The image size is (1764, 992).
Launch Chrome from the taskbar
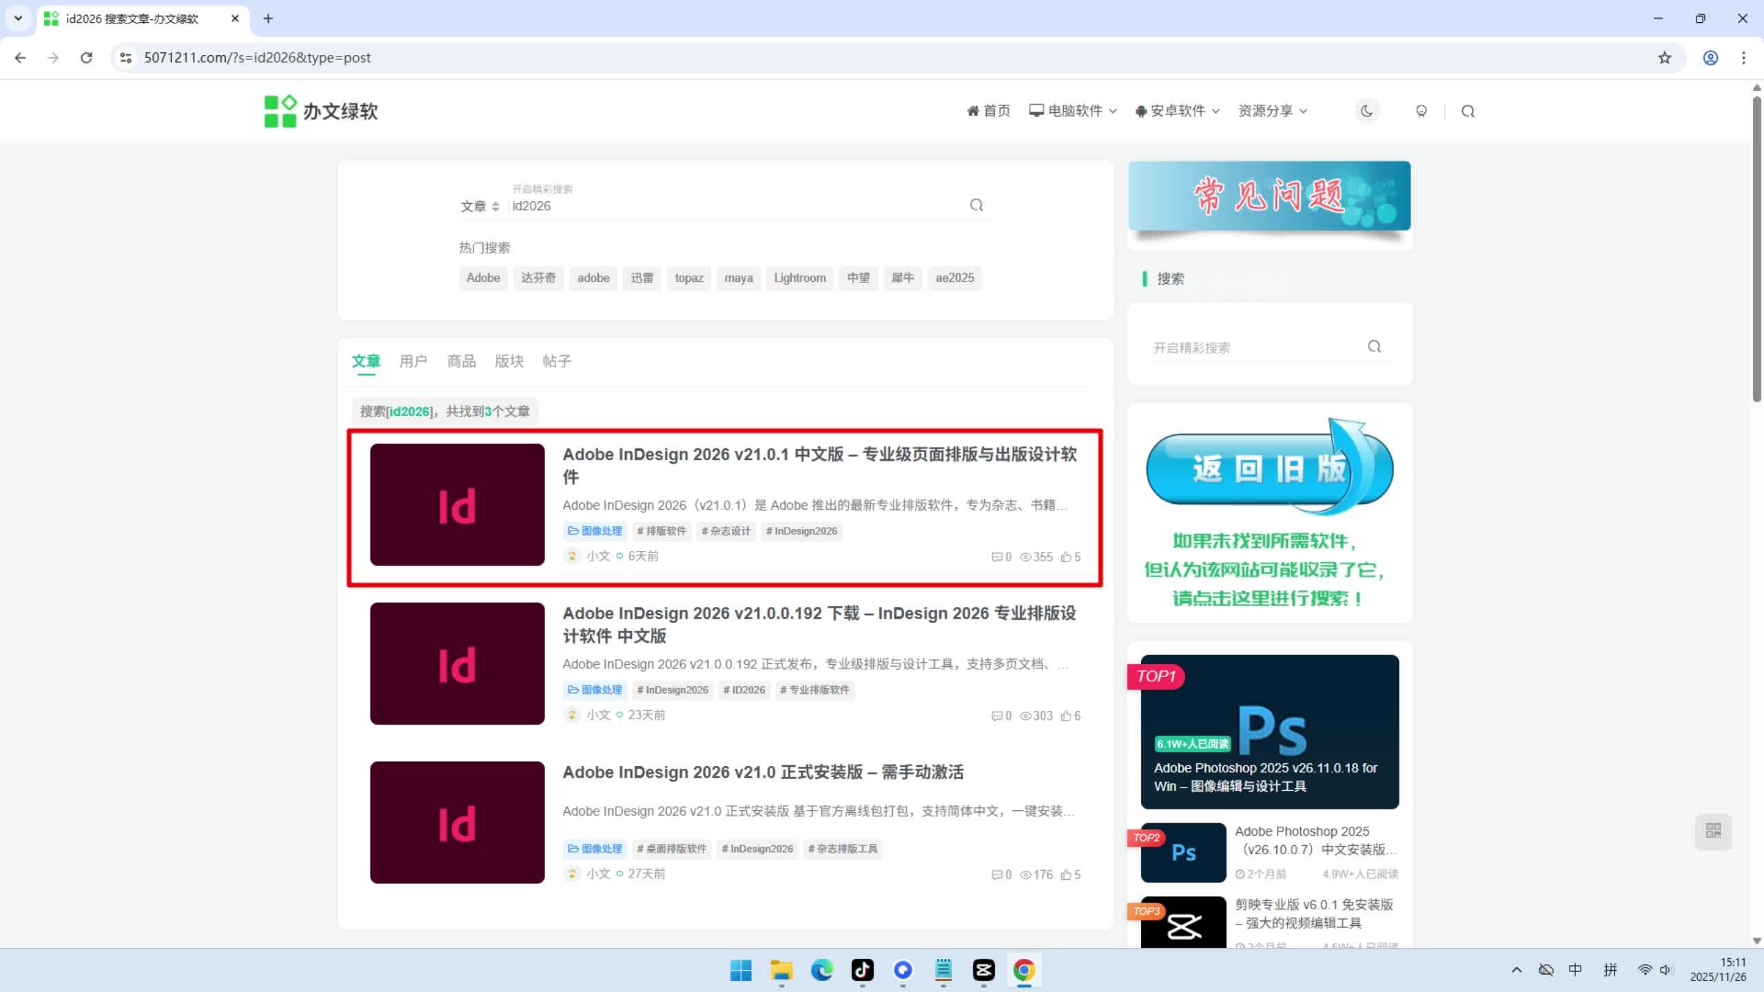click(1024, 971)
